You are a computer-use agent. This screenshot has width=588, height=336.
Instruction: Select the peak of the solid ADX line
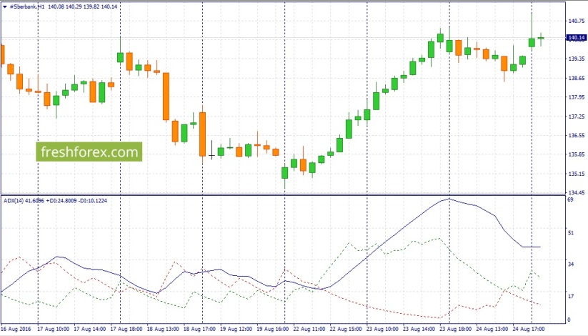coord(449,199)
